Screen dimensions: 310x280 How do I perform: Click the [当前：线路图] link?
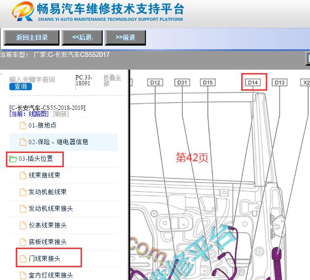click(x=29, y=114)
